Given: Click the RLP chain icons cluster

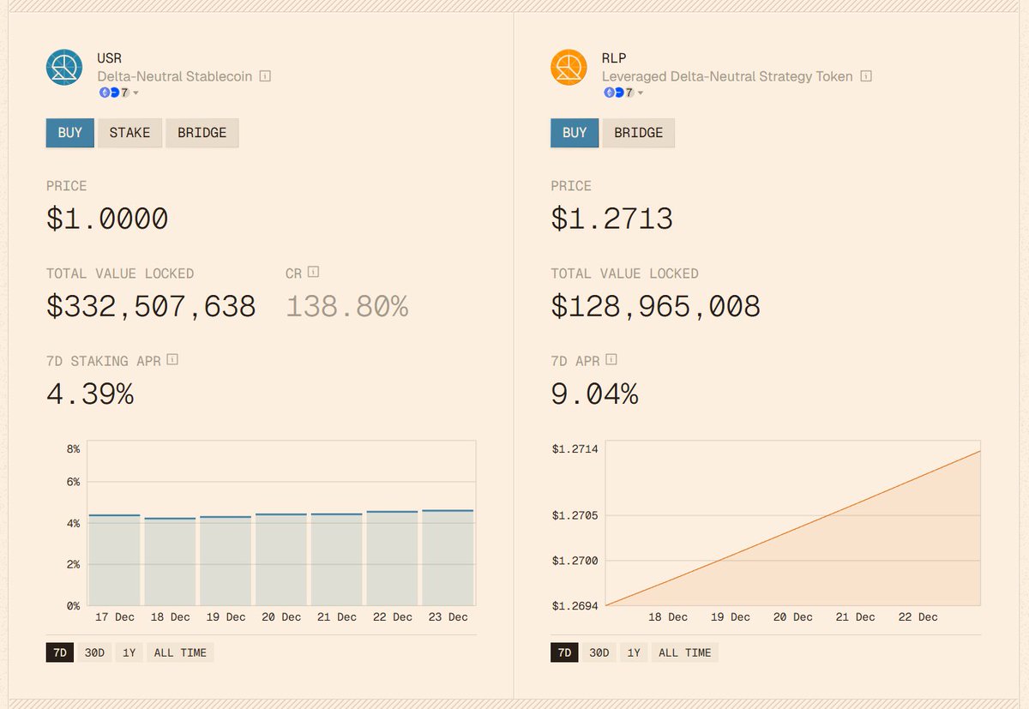Looking at the screenshot, I should [x=618, y=93].
